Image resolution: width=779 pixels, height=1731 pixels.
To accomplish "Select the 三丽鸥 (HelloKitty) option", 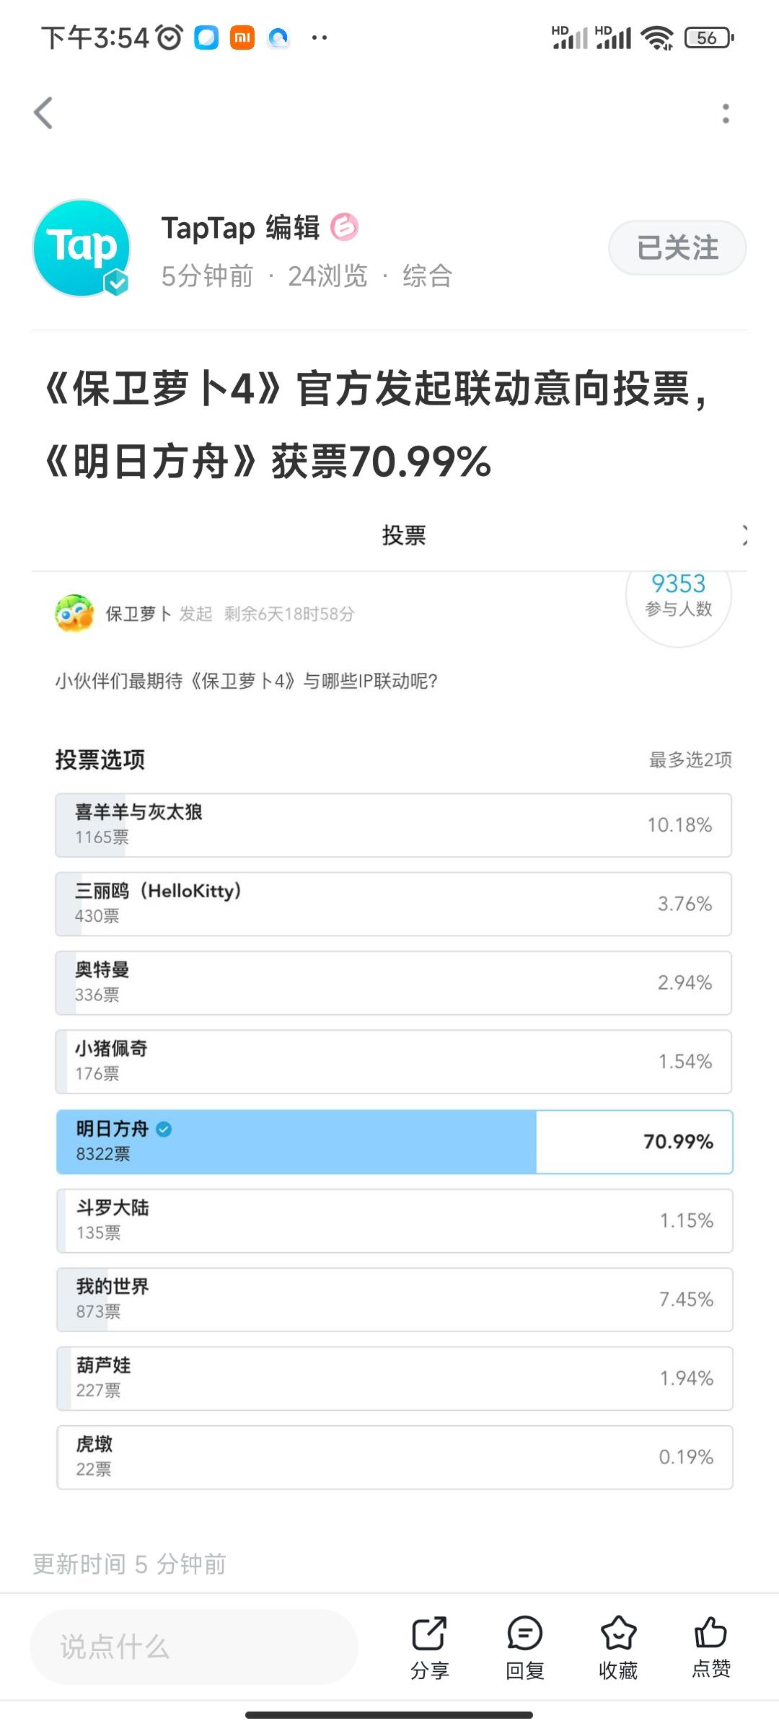I will pos(394,904).
